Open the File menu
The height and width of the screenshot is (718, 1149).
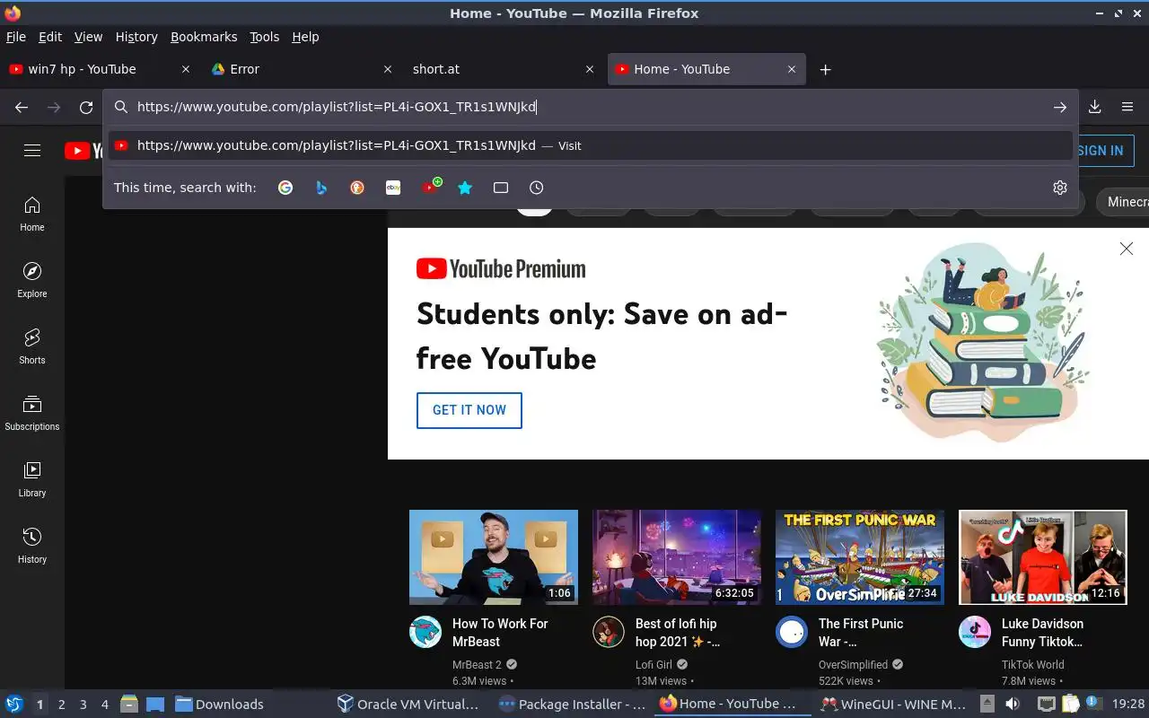tap(16, 37)
